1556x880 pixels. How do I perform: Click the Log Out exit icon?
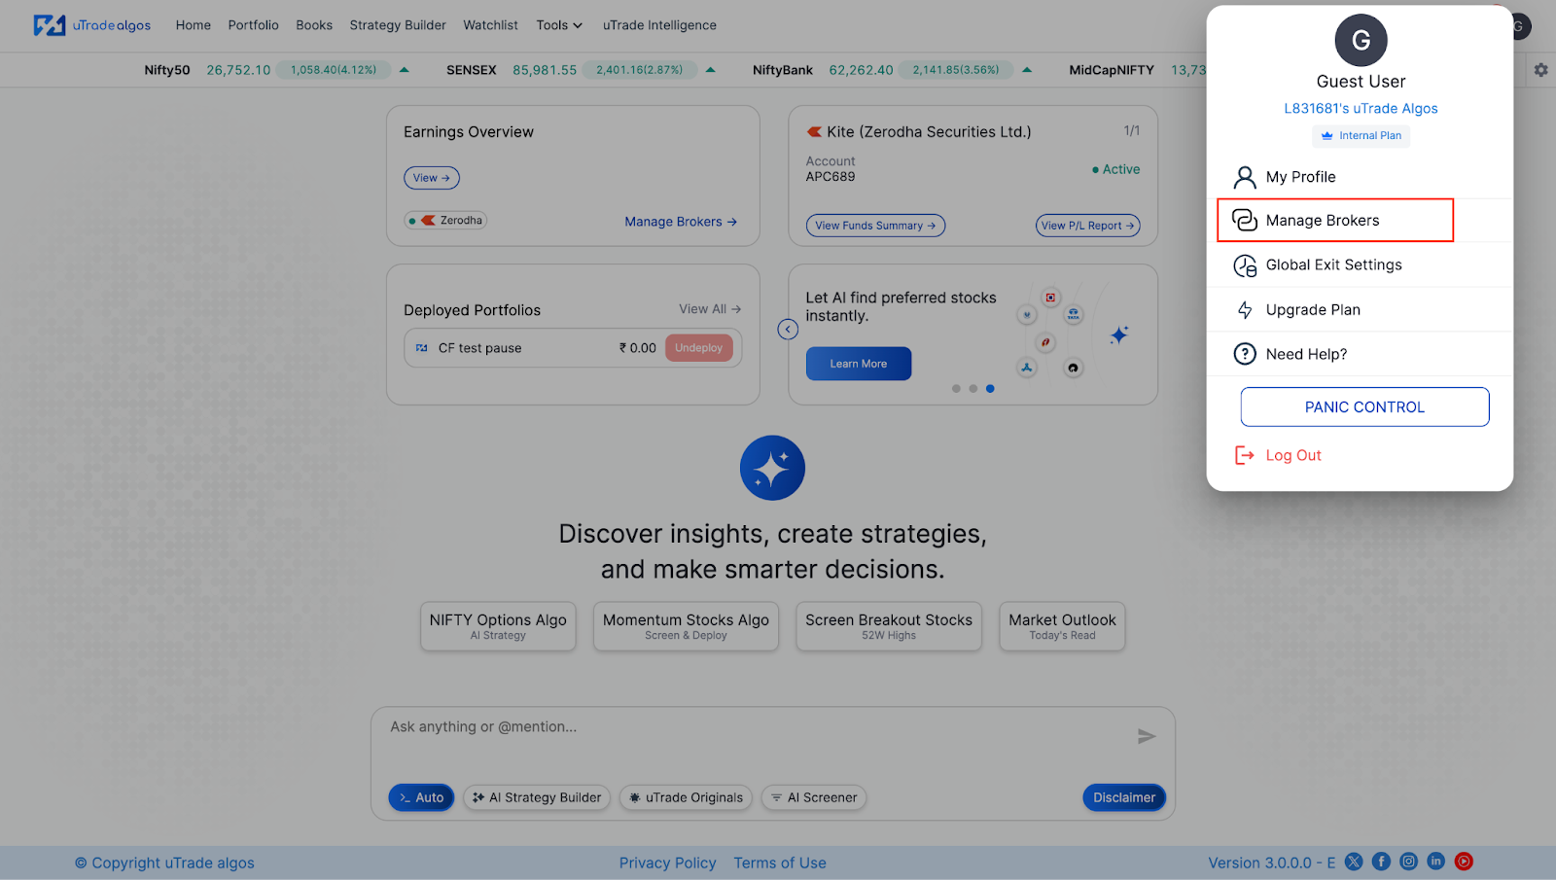point(1244,455)
